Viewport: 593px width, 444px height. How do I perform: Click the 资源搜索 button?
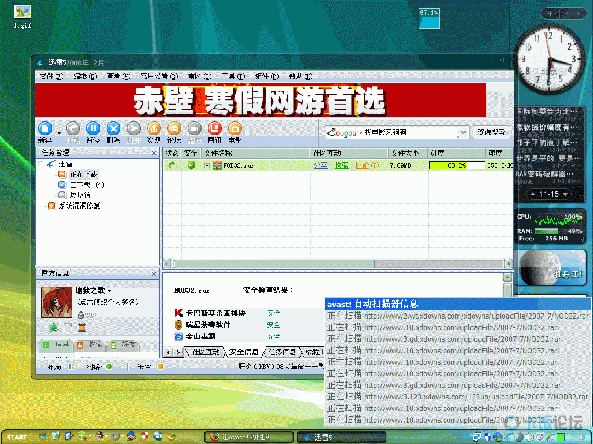point(491,132)
